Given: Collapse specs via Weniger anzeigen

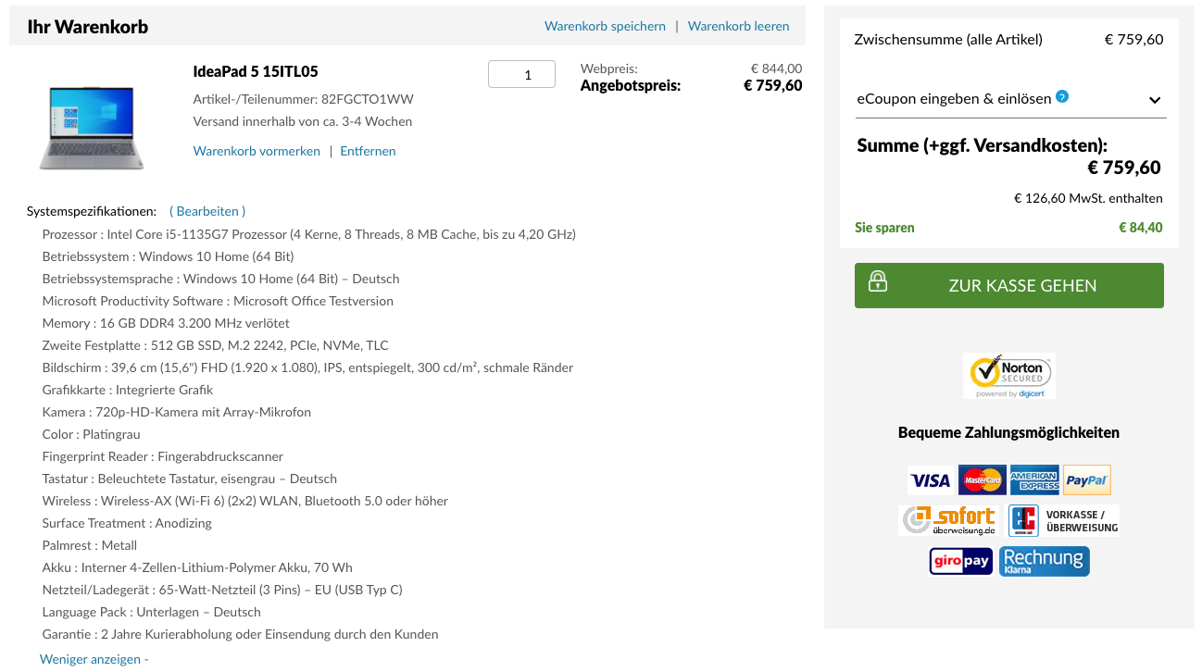Looking at the screenshot, I should coord(94,659).
